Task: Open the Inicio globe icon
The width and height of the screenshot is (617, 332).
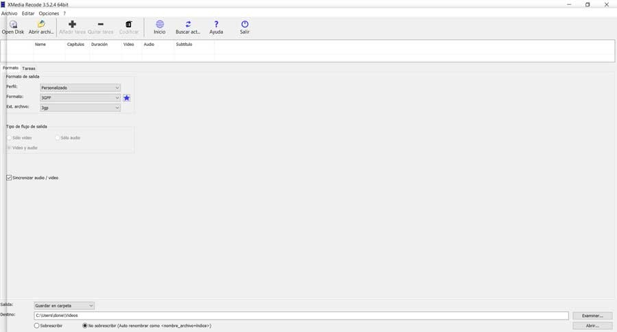Action: tap(159, 25)
